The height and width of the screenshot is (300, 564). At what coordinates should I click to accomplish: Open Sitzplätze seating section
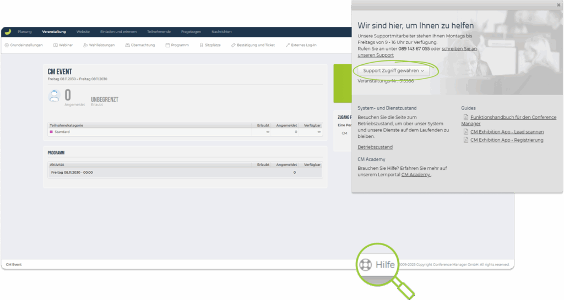click(x=210, y=45)
